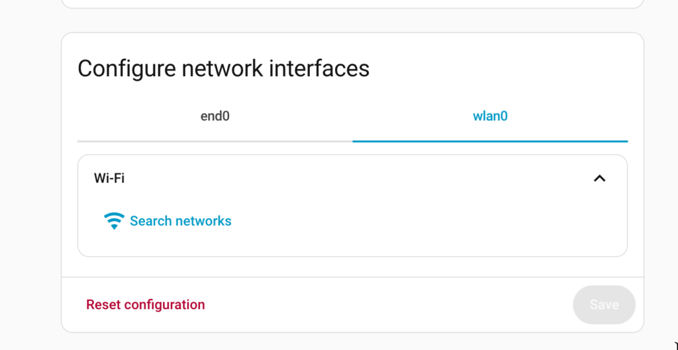Click the grey underline beneath end0
The image size is (678, 350).
coord(215,142)
